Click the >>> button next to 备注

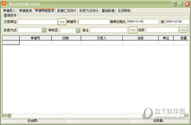(133, 30)
